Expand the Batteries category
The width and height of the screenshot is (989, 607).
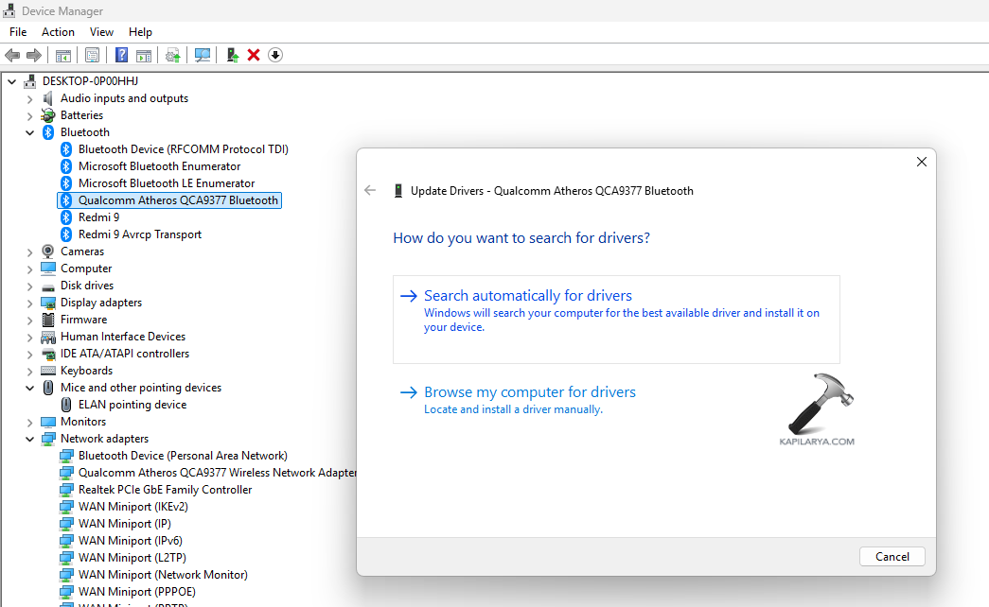point(29,116)
